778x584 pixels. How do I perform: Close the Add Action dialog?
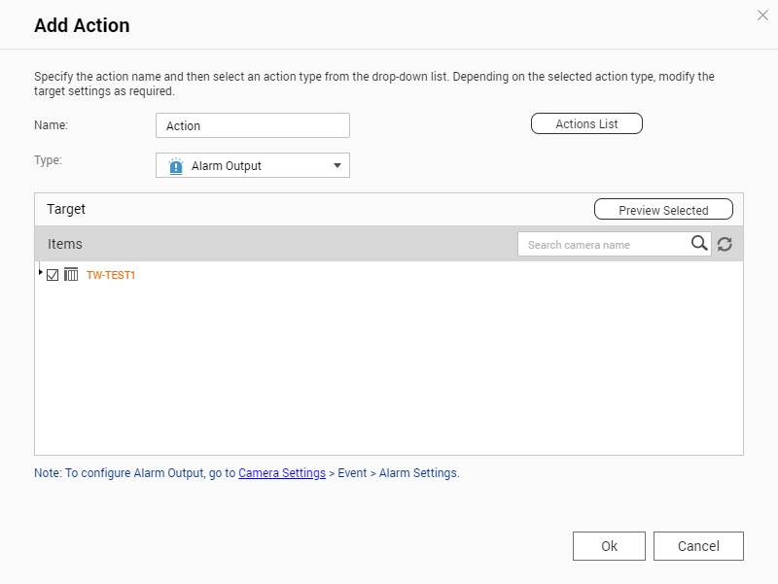click(762, 15)
